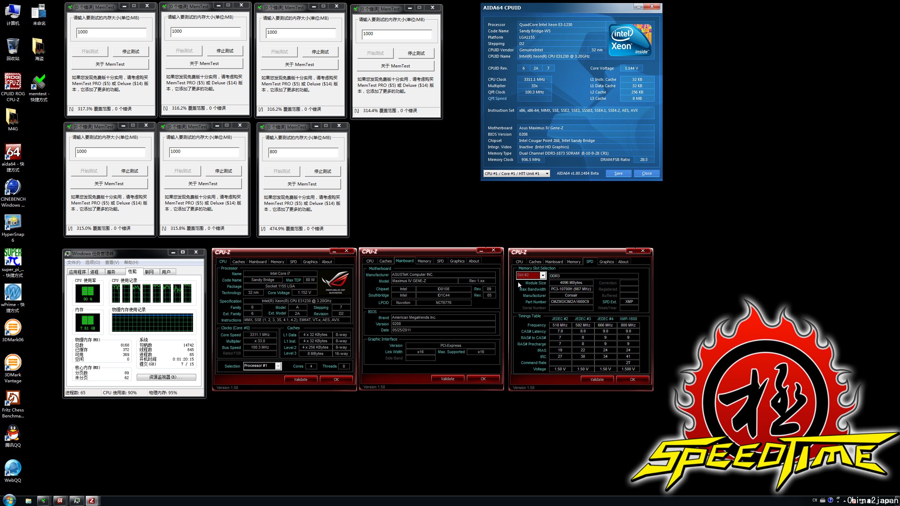Click Validate in CPU-Z SPD window
Viewport: 900px width, 506px height.
click(597, 379)
